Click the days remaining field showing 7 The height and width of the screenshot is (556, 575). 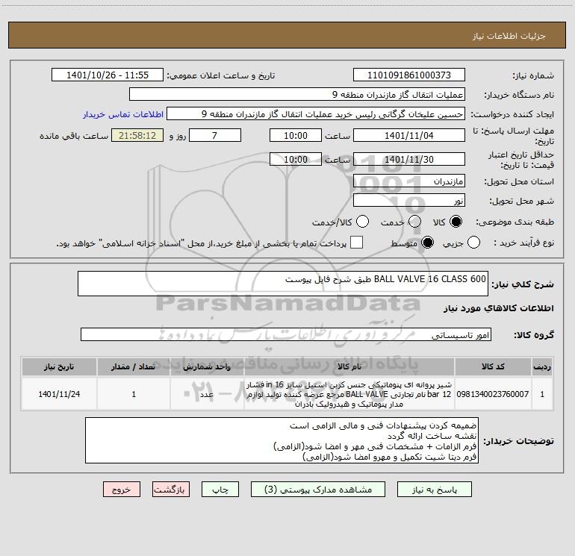[x=215, y=135]
